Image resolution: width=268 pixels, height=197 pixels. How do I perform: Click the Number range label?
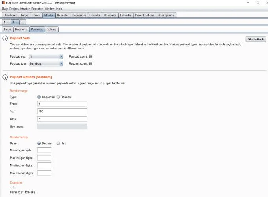click(19, 91)
